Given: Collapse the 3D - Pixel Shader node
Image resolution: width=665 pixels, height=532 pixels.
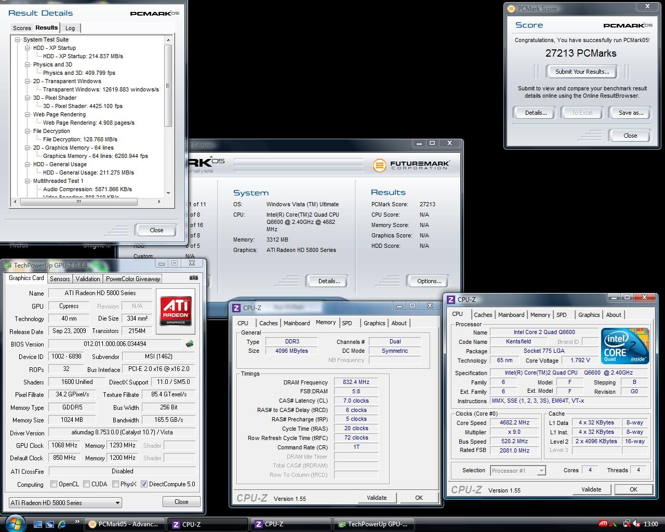Looking at the screenshot, I should click(28, 98).
